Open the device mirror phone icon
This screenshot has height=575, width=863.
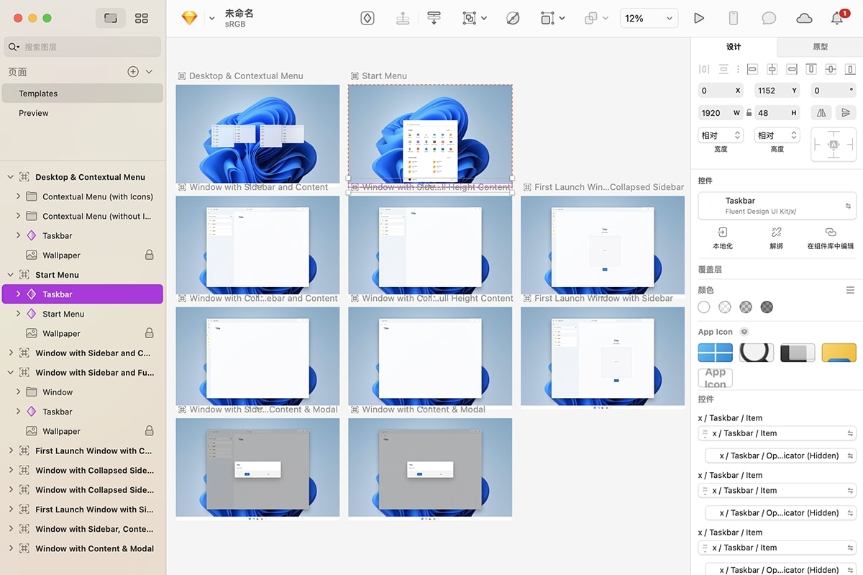point(734,19)
